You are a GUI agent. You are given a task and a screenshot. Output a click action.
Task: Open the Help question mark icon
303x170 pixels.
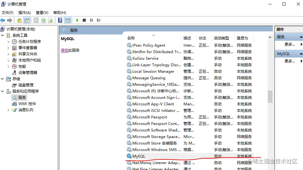coord(60,20)
